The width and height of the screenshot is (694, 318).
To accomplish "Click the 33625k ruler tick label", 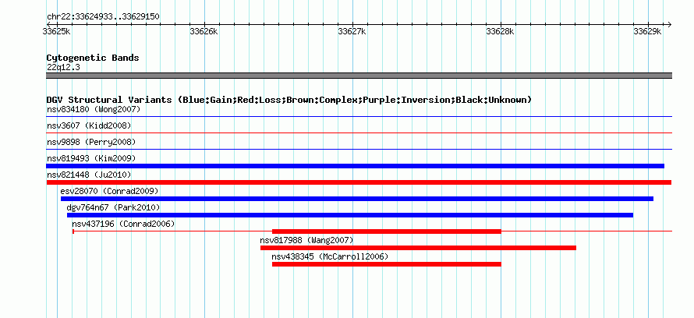I will (x=56, y=31).
